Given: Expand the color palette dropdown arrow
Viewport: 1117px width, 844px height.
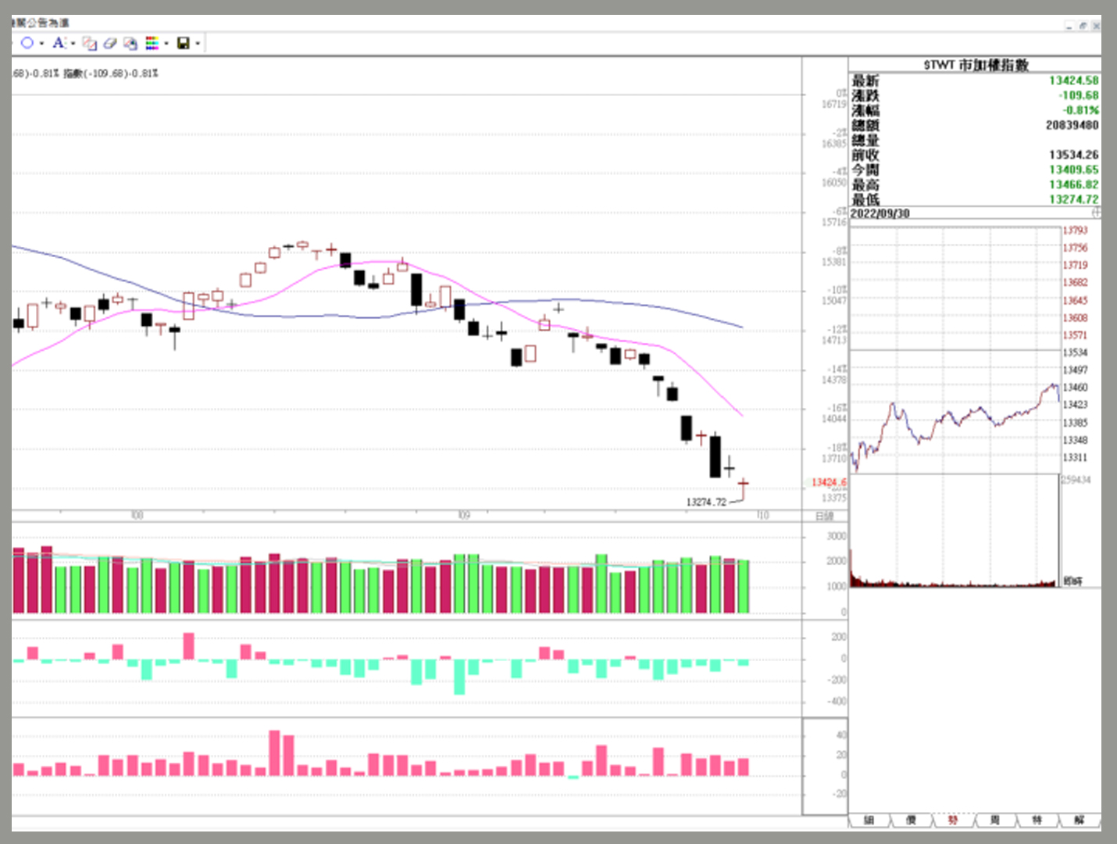Looking at the screenshot, I should click(166, 44).
